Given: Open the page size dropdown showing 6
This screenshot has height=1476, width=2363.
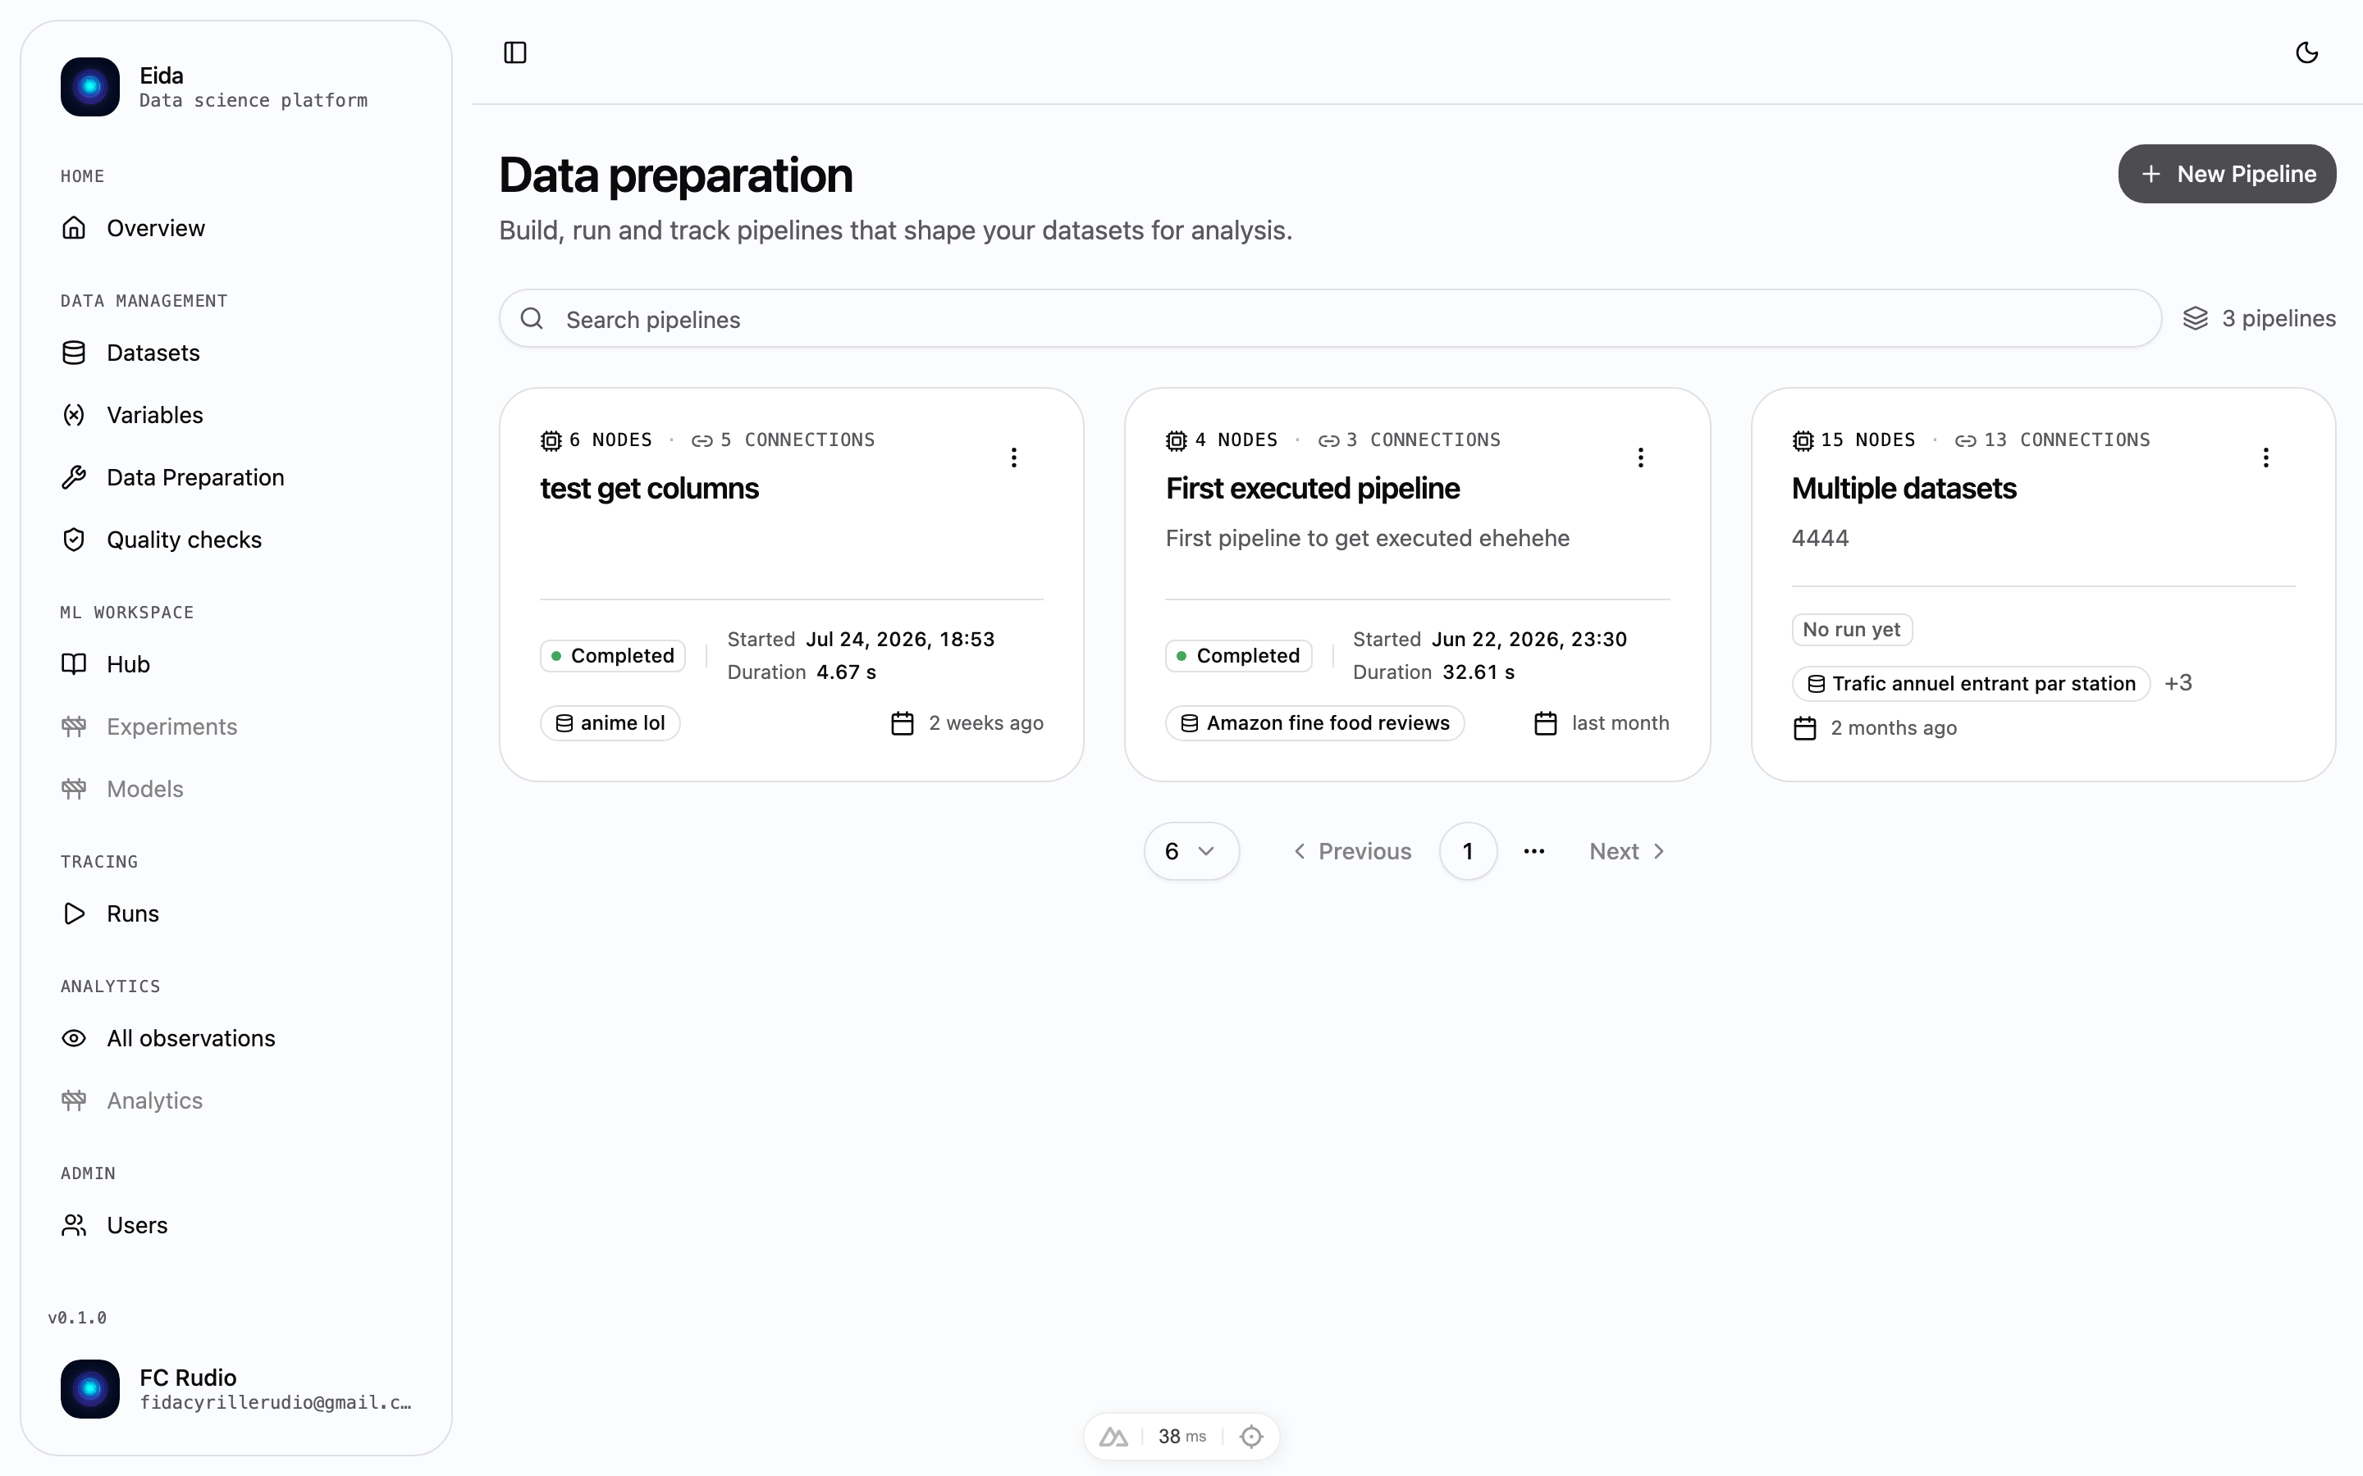Looking at the screenshot, I should pos(1191,851).
